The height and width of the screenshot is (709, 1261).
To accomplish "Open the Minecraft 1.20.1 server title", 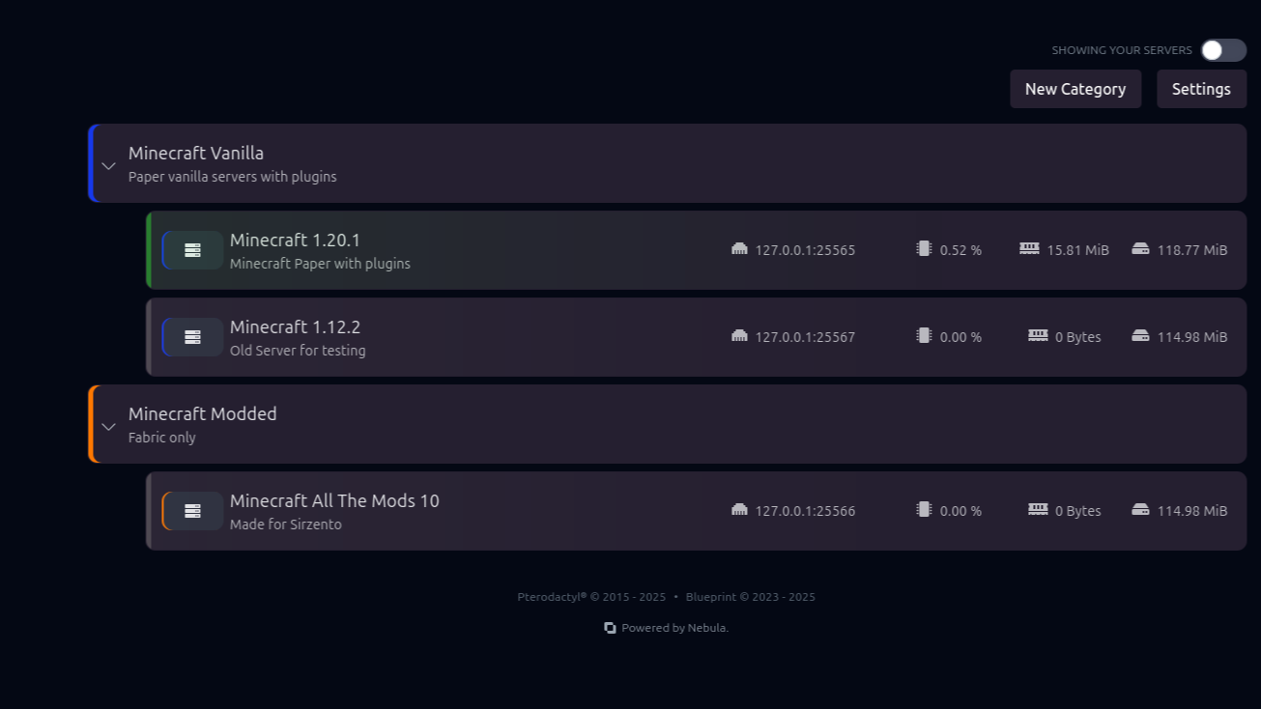I will (x=295, y=241).
